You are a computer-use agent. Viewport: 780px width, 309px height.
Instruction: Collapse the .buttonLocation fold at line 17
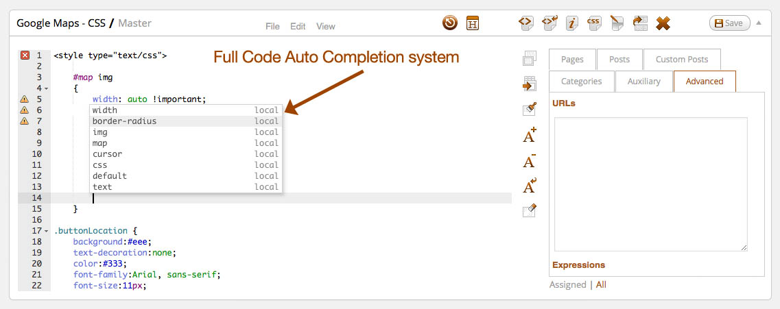click(46, 231)
